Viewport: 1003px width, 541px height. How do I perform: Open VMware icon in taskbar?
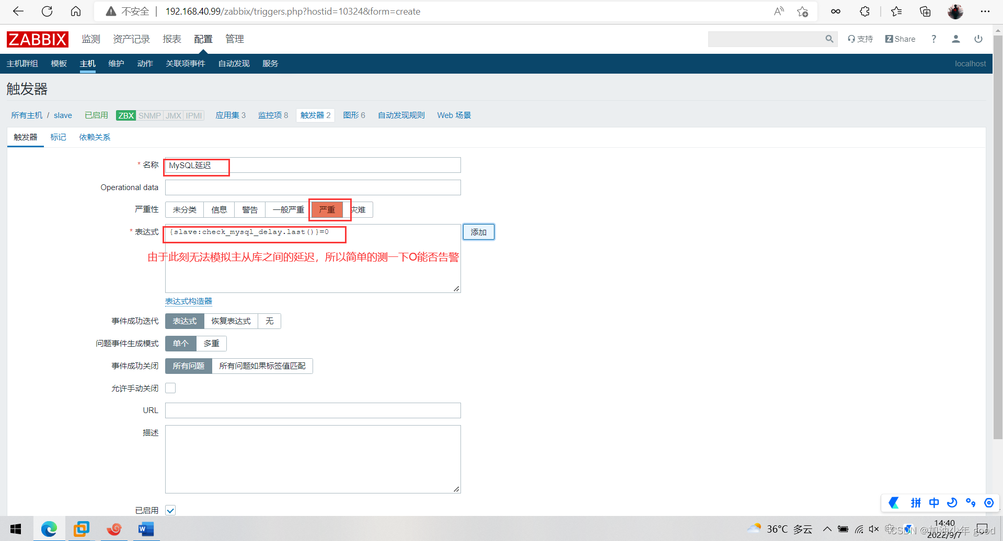(x=82, y=529)
